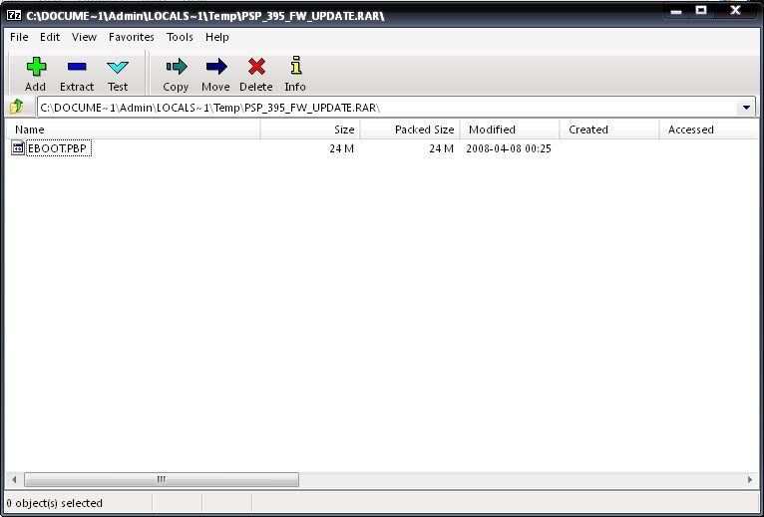Copy the selected files

tap(176, 75)
